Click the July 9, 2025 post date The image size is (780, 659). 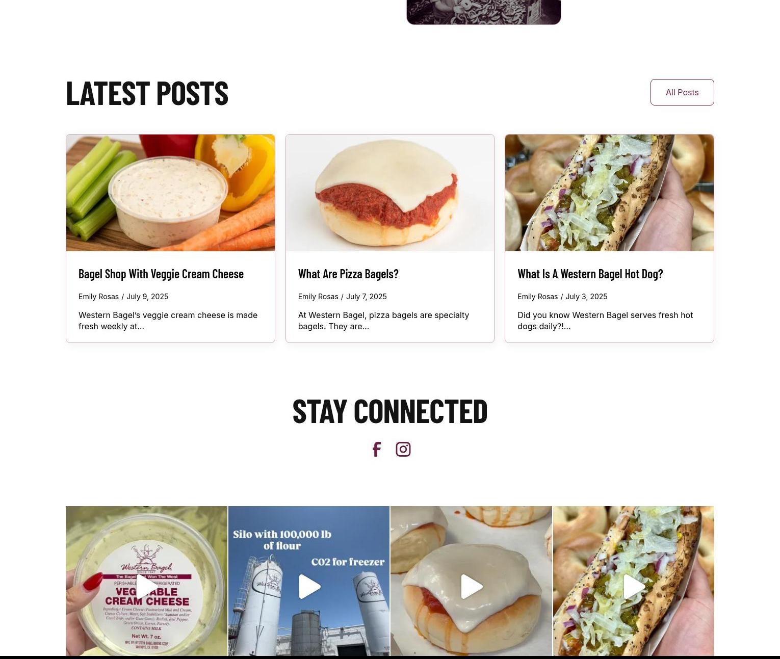[147, 297]
